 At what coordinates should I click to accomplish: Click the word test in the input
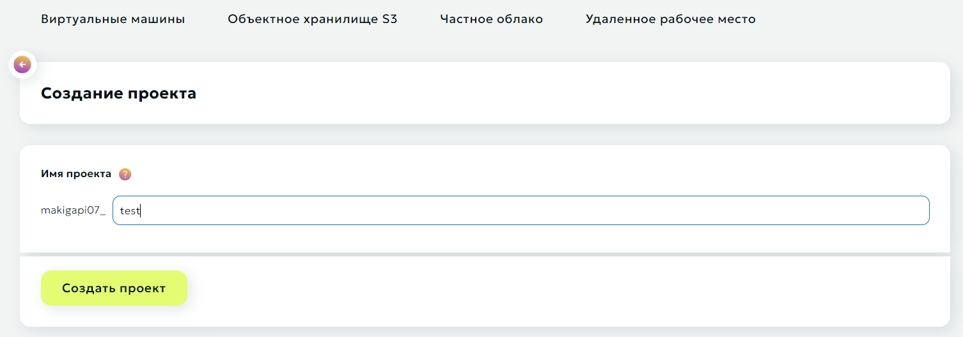[129, 211]
